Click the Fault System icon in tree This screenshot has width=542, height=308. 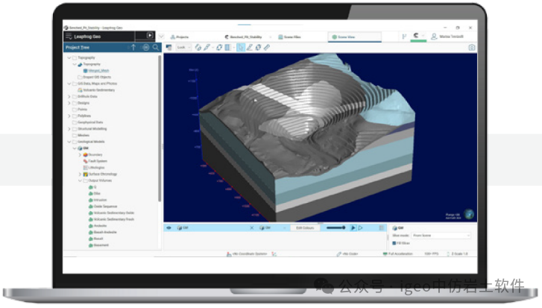coord(86,160)
